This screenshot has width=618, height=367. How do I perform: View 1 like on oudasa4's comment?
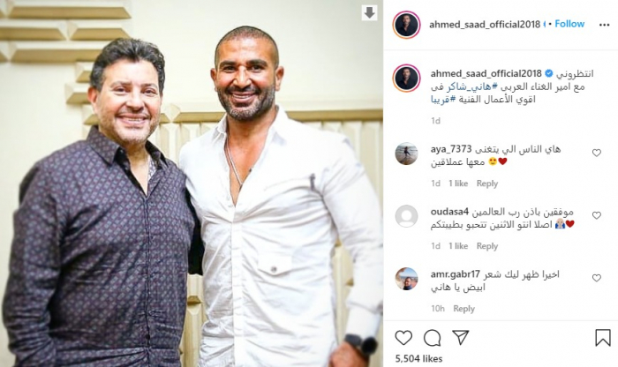point(458,246)
